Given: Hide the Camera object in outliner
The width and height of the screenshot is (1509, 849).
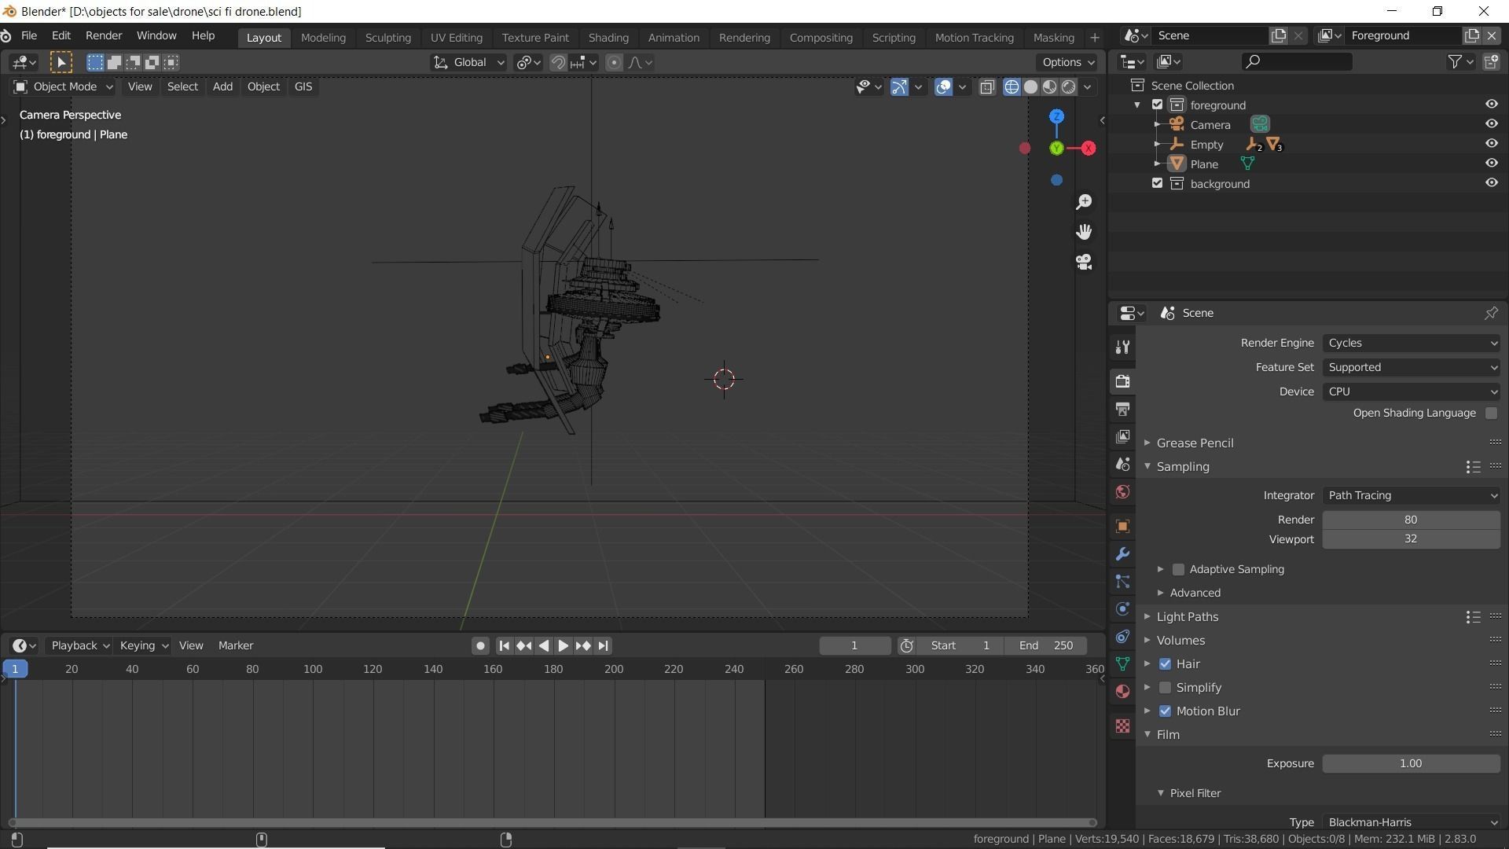Looking at the screenshot, I should (1491, 124).
